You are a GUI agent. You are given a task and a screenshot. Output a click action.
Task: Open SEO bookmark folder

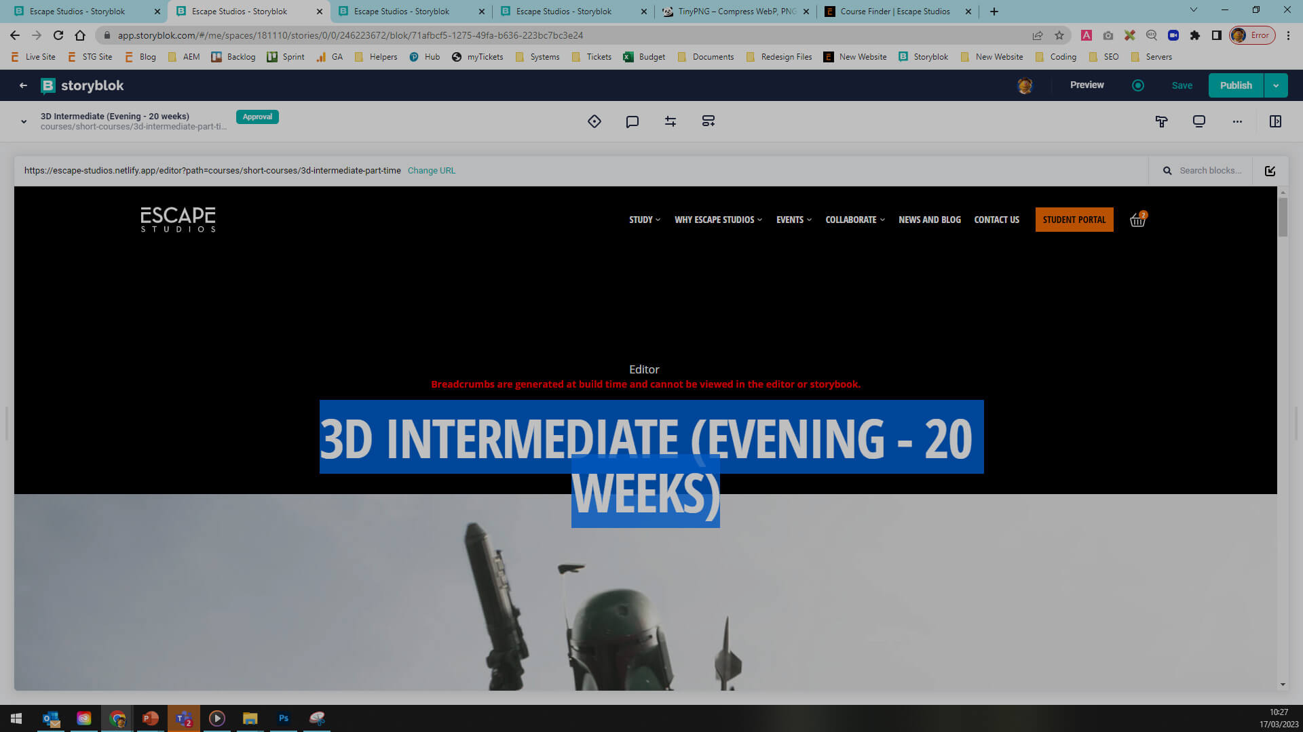tap(1103, 57)
